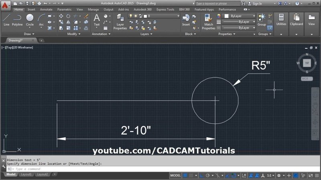Select the Line tool
Screen dimensions: 321x180
pos(6,20)
